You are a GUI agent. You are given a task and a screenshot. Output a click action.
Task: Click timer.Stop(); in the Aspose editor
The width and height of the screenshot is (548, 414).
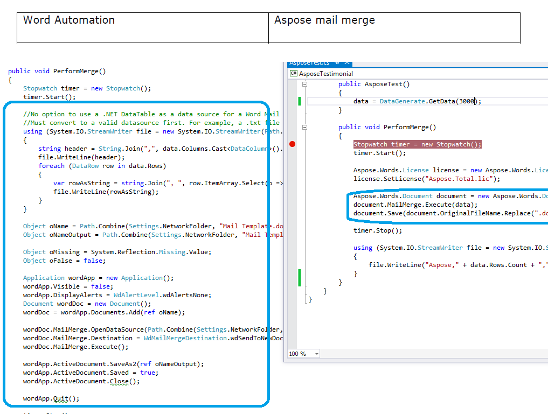pos(377,231)
